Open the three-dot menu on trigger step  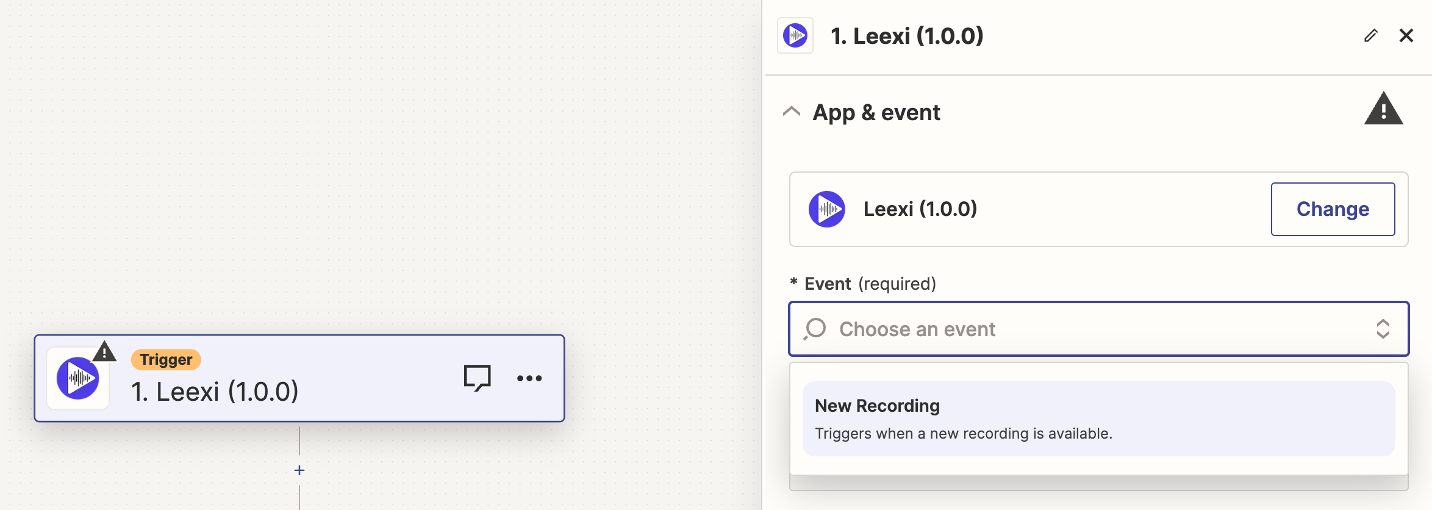click(x=529, y=378)
